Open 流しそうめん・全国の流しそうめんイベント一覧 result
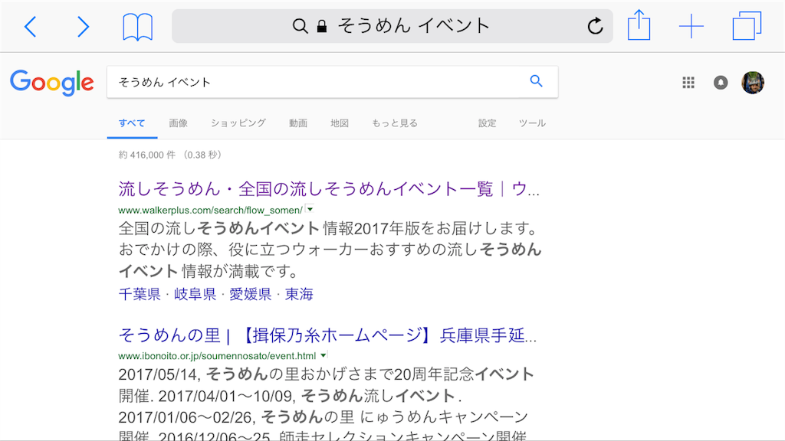Viewport: 785px width, 441px height. click(x=329, y=189)
